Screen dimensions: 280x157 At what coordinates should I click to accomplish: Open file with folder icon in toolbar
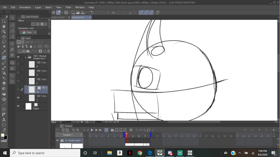pos(78,13)
